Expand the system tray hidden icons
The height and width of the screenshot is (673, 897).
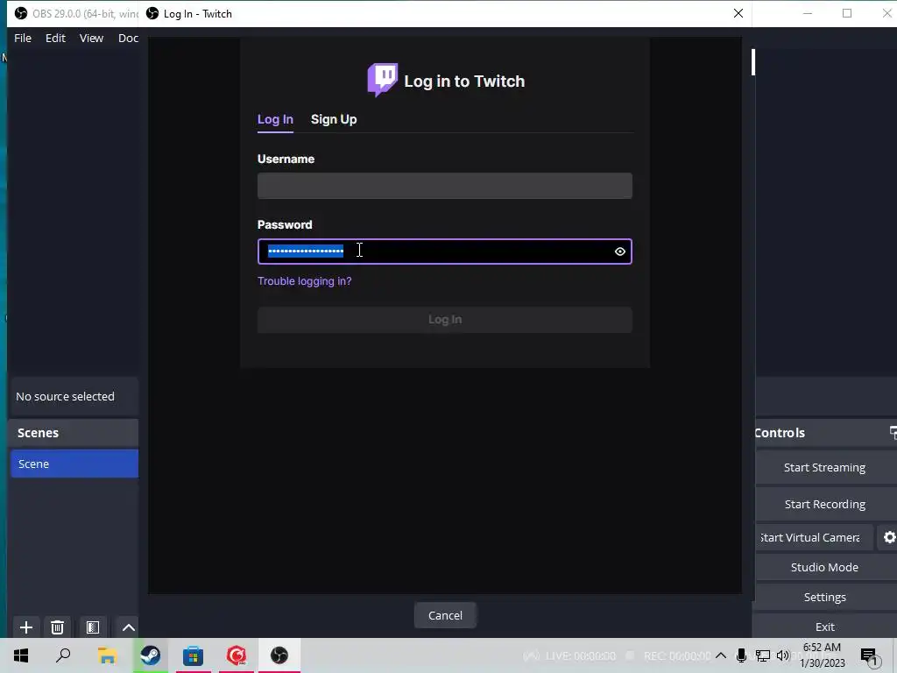click(x=721, y=655)
